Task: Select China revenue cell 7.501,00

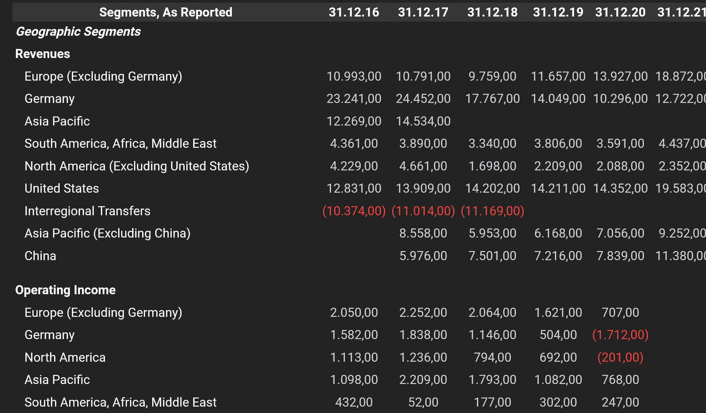Action: click(492, 256)
